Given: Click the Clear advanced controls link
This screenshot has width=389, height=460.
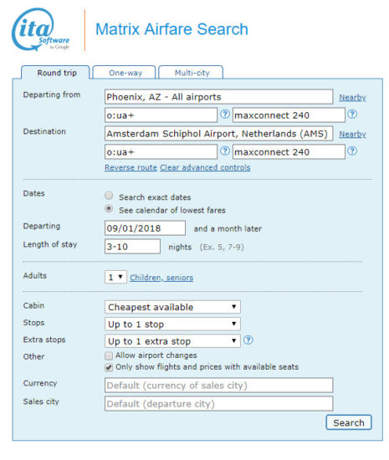Looking at the screenshot, I should (x=205, y=167).
